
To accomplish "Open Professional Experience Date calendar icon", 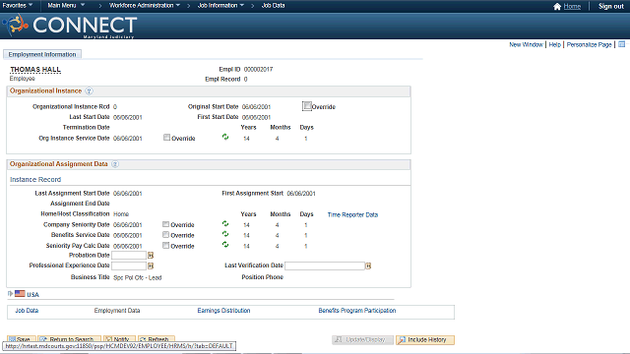I will [x=151, y=265].
